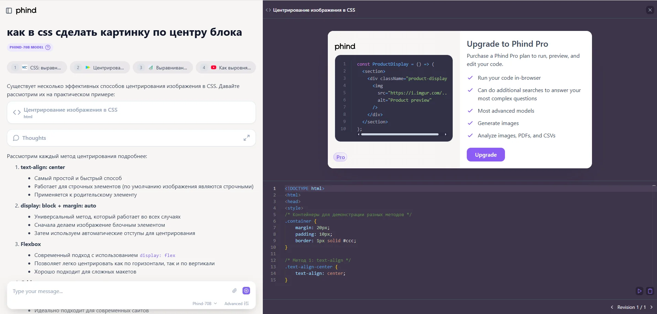The height and width of the screenshot is (314, 657).
Task: Open the Центрирование изображения в CSS code card
Action: point(131,113)
